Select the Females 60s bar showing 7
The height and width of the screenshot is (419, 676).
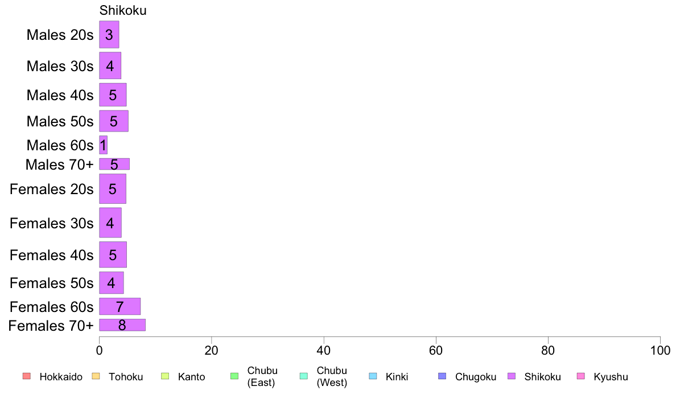120,306
